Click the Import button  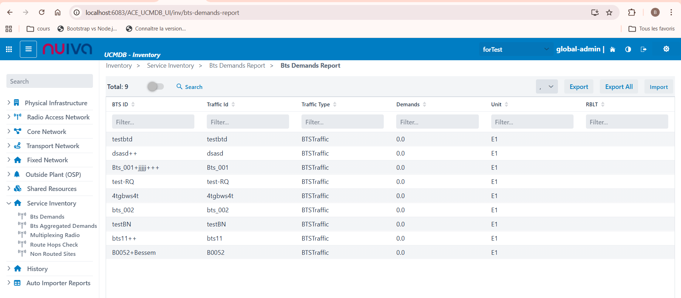658,87
